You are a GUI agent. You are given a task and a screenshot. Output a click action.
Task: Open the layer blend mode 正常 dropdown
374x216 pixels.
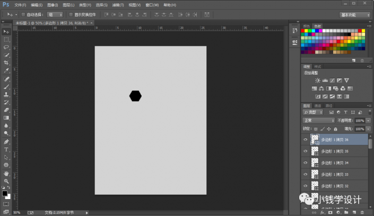(318, 121)
